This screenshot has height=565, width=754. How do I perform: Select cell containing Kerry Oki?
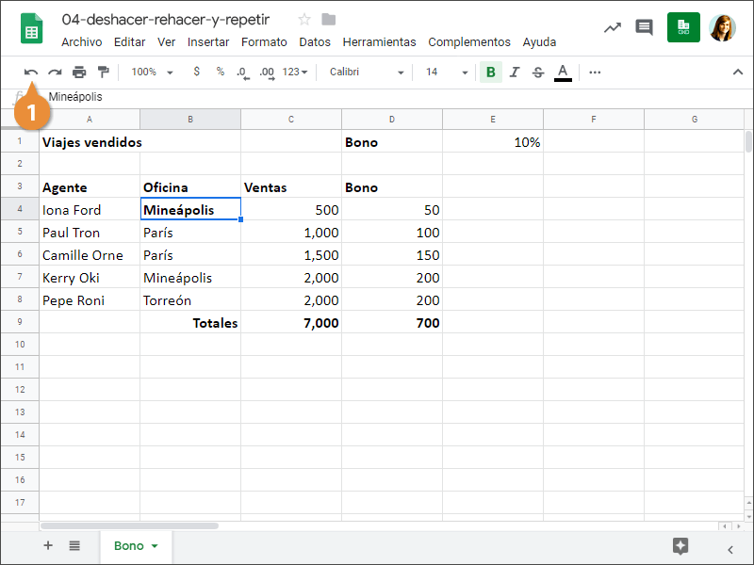pos(89,278)
